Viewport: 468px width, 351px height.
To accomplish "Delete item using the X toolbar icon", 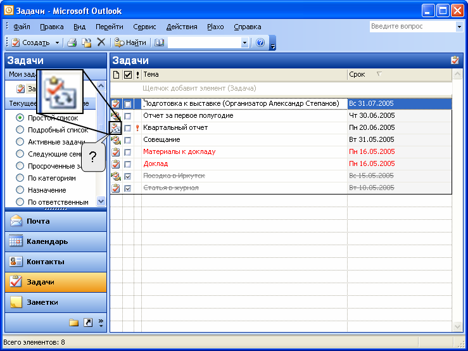I will (101, 42).
